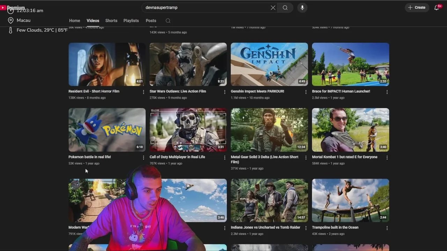Open the more options menu for Resident Evil video
The width and height of the screenshot is (447, 251).
click(144, 92)
